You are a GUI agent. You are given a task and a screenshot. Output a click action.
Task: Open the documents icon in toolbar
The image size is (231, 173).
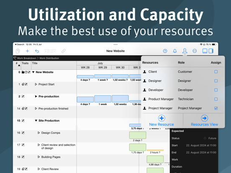pyautogui.click(x=18, y=51)
